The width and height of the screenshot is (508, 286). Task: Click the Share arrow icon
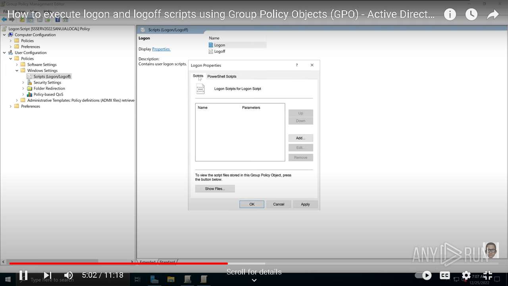[x=493, y=15]
